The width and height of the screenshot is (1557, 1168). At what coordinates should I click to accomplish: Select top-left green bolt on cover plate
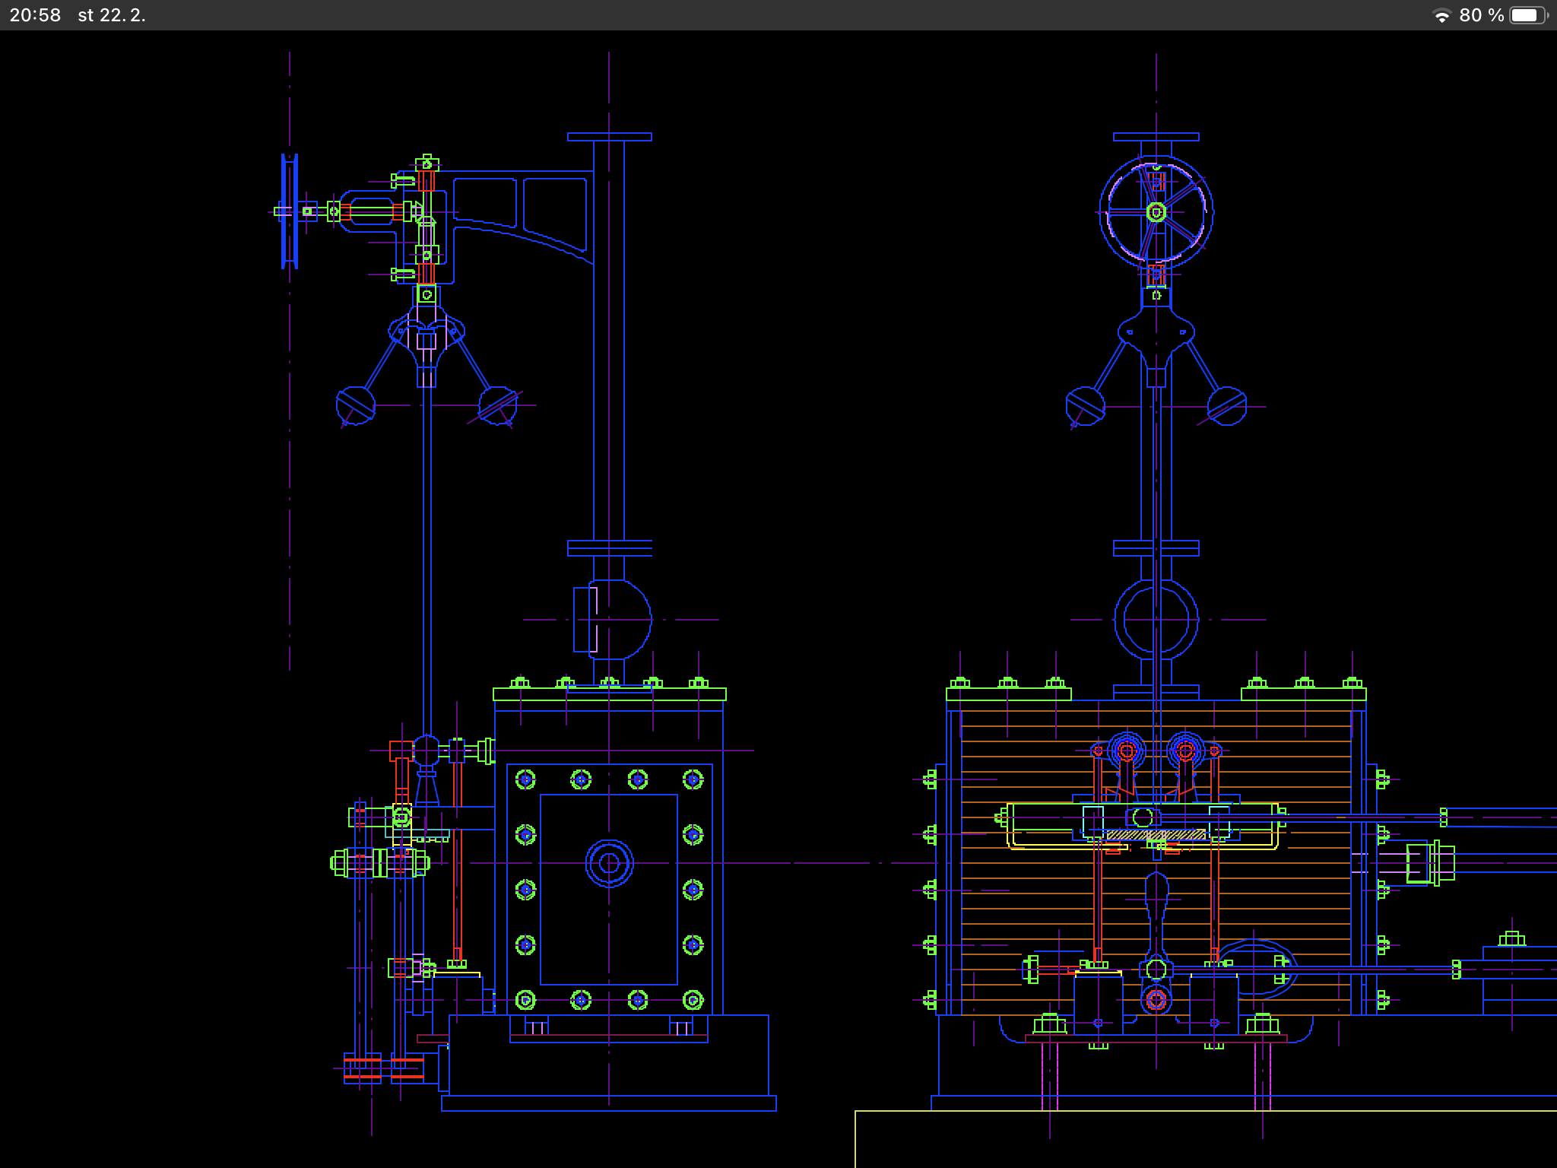pos(525,779)
